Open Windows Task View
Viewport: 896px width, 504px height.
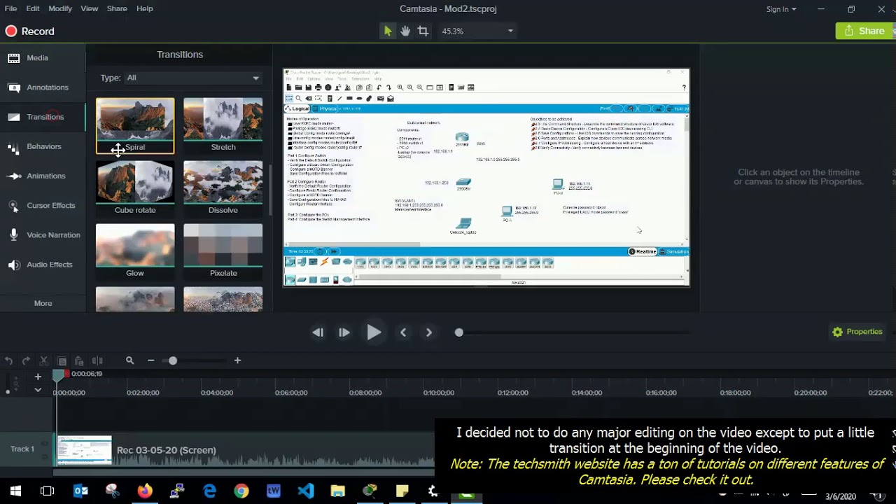coord(47,491)
